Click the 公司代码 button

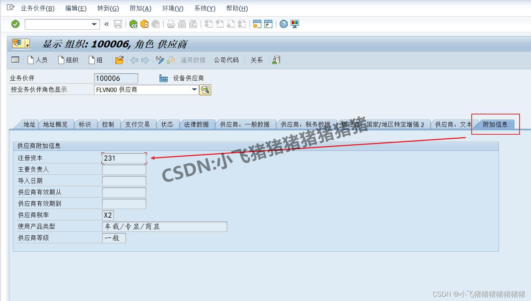[226, 60]
